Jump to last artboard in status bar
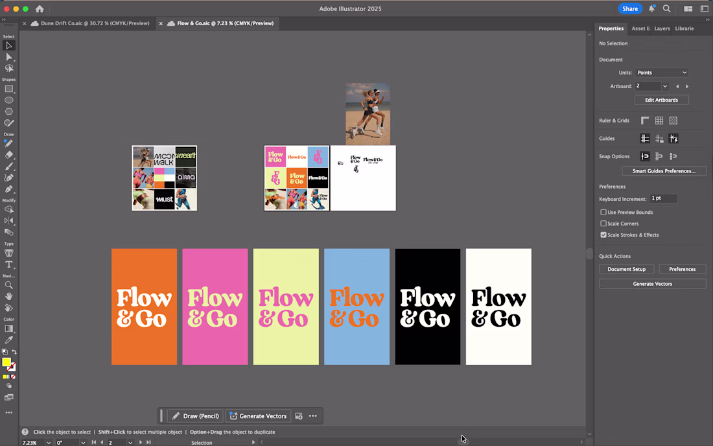 point(148,442)
